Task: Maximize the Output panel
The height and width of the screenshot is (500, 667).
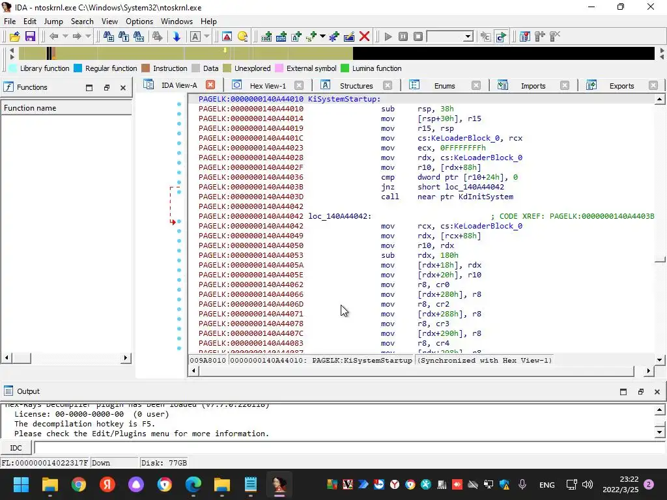Action: tap(623, 391)
